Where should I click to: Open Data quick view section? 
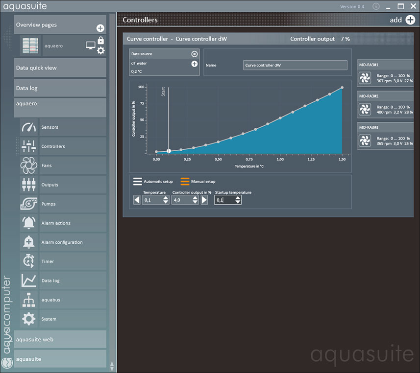[60, 68]
